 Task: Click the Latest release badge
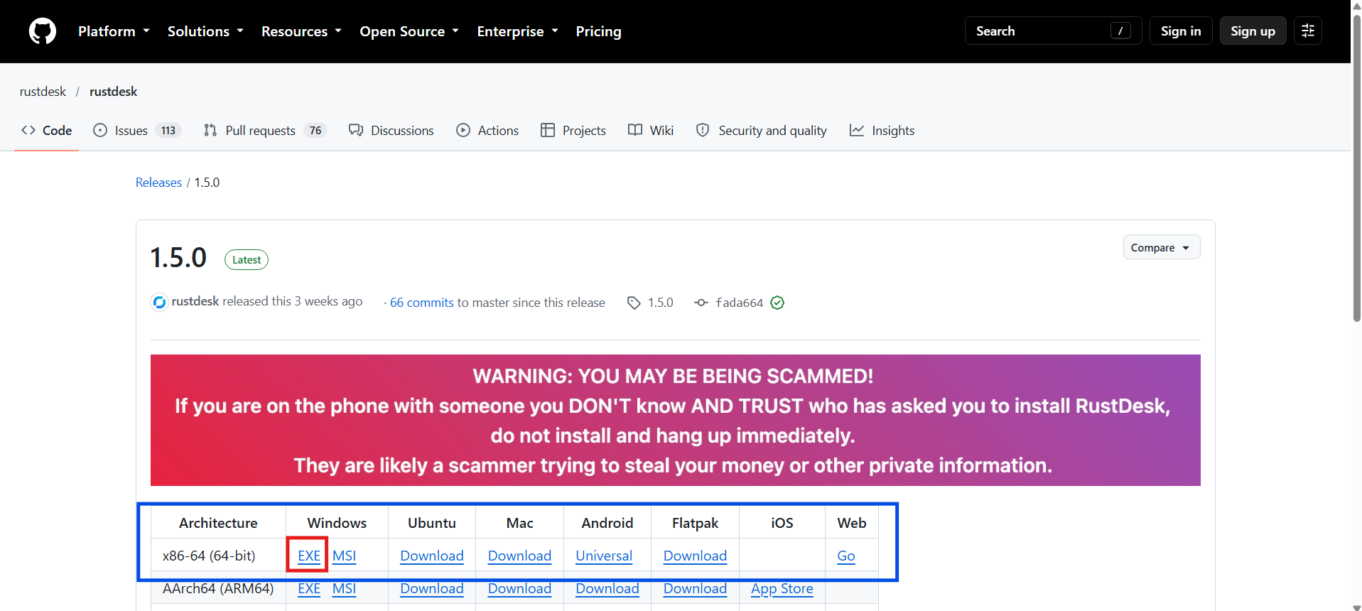click(247, 260)
